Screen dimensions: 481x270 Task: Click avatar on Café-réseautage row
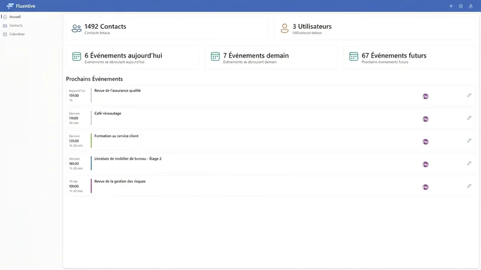[x=426, y=119]
